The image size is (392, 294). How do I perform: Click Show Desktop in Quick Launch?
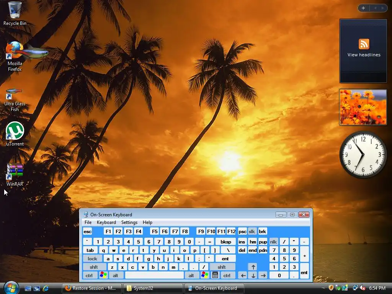point(28,288)
